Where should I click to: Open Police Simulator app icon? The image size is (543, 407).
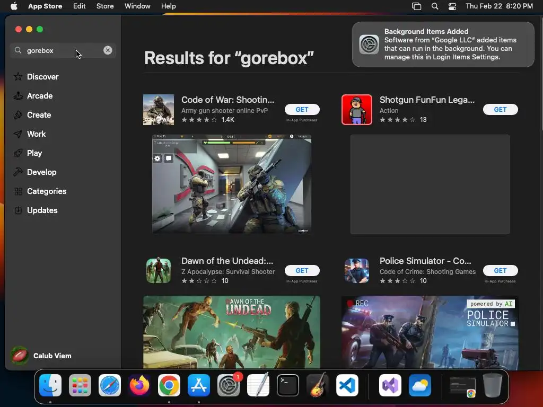[357, 271]
